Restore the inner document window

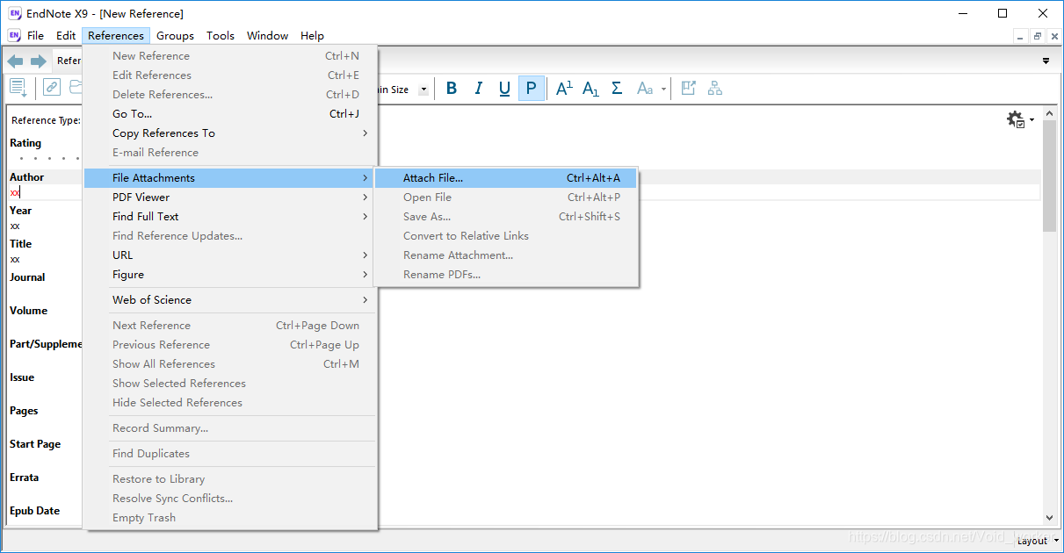[x=1037, y=36]
